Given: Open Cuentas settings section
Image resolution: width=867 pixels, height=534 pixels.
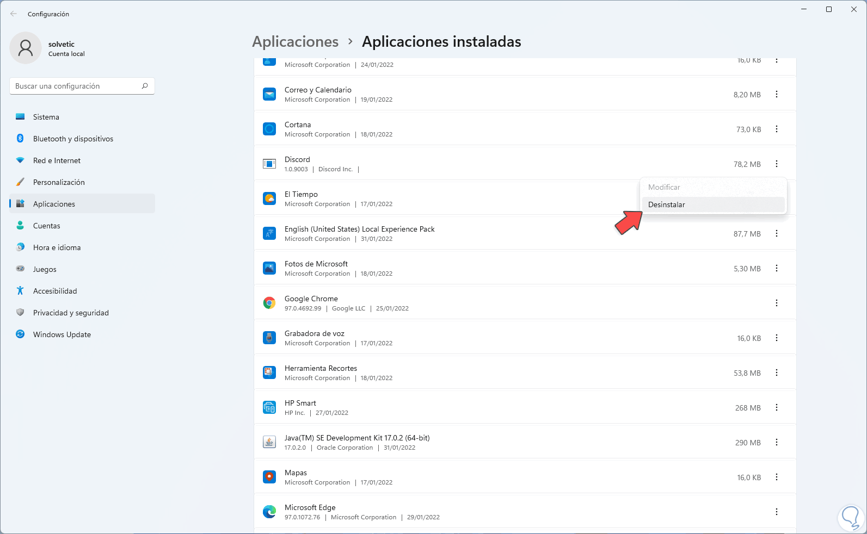Looking at the screenshot, I should point(82,226).
